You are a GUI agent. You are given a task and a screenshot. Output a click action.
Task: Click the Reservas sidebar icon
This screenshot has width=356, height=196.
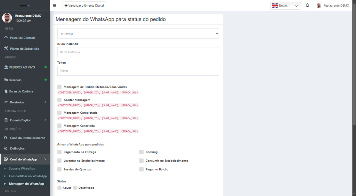[x=6, y=80]
